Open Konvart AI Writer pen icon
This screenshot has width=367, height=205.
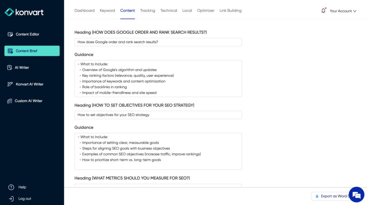(x=10, y=84)
